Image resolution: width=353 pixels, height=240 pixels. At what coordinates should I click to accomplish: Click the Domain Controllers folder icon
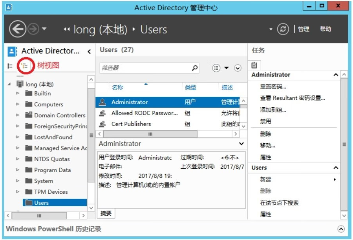29,115
